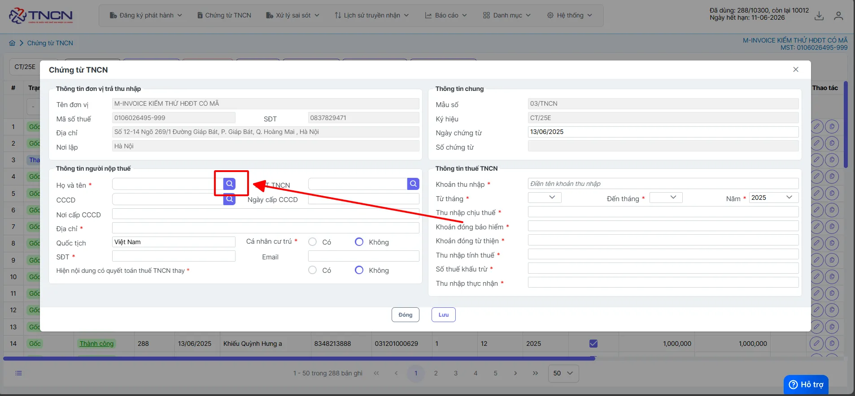The height and width of the screenshot is (396, 855).
Task: Click the edit pencil icon in row 6
Action: (x=817, y=210)
